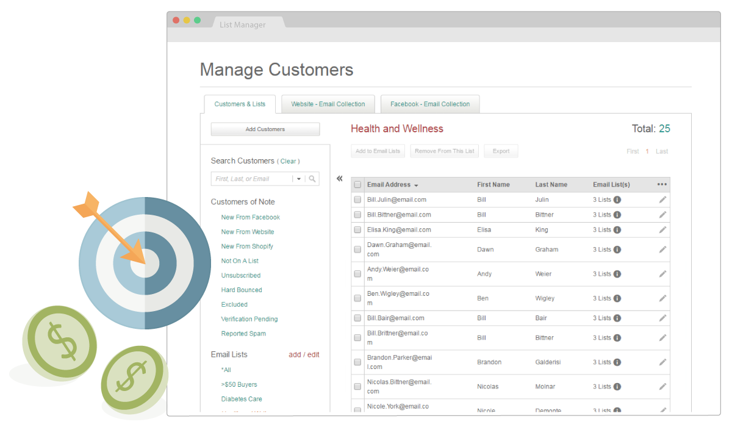Click info icon for Ben Wigley
The width and height of the screenshot is (732, 427).
[x=617, y=298]
